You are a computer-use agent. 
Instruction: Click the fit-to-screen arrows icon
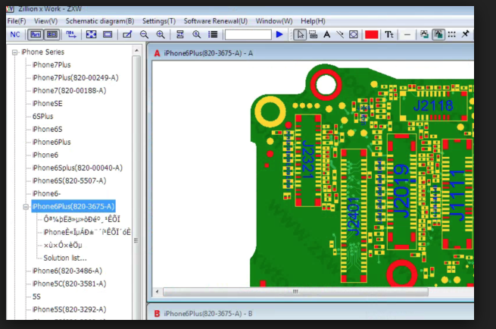point(91,35)
